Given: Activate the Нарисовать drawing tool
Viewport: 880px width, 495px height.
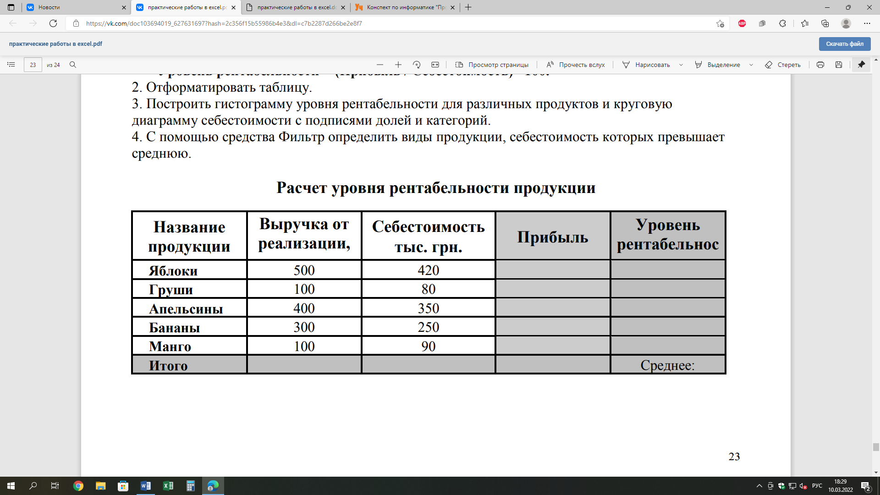Looking at the screenshot, I should click(646, 65).
